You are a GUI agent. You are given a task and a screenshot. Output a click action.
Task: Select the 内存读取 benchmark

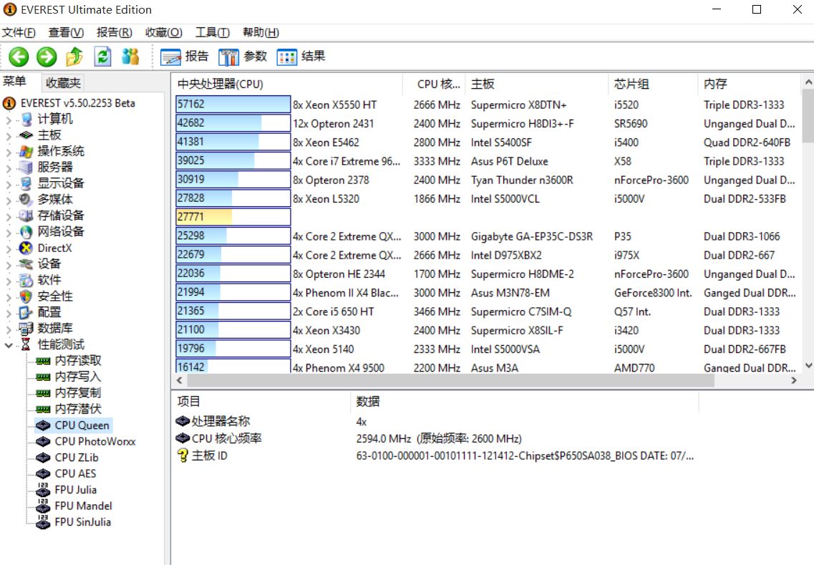(78, 360)
